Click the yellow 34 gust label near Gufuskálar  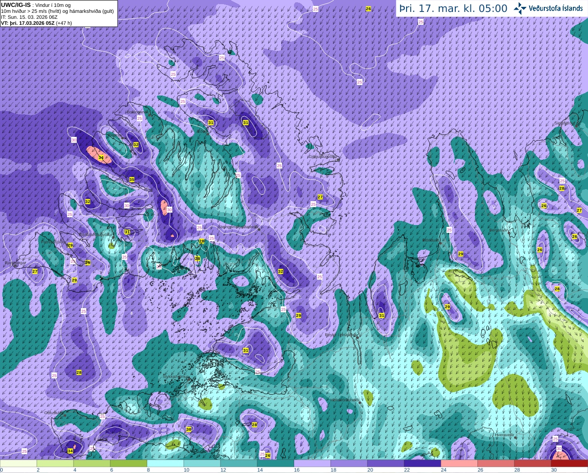point(70,451)
